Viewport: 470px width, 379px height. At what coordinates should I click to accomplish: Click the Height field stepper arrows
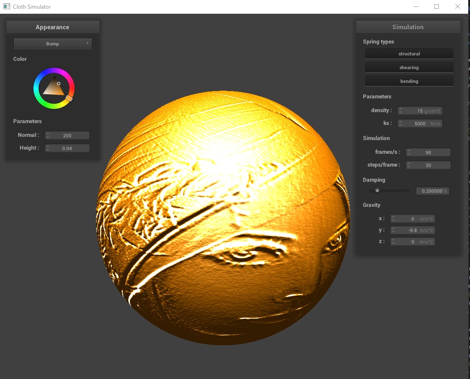click(48, 148)
